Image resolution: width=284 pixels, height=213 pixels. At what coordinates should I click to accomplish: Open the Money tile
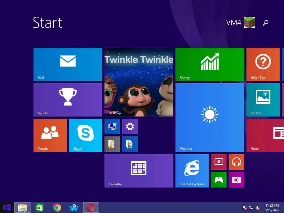coord(210,64)
